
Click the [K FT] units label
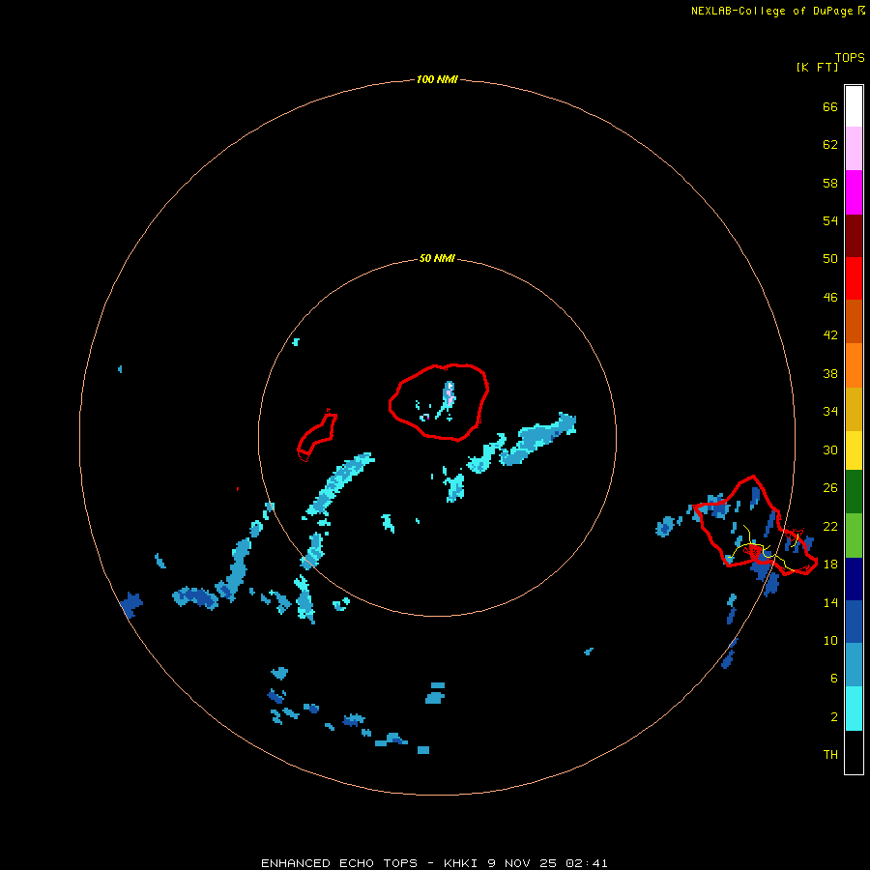click(817, 67)
